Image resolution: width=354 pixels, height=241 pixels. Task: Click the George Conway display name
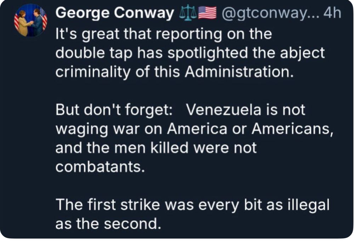[115, 13]
